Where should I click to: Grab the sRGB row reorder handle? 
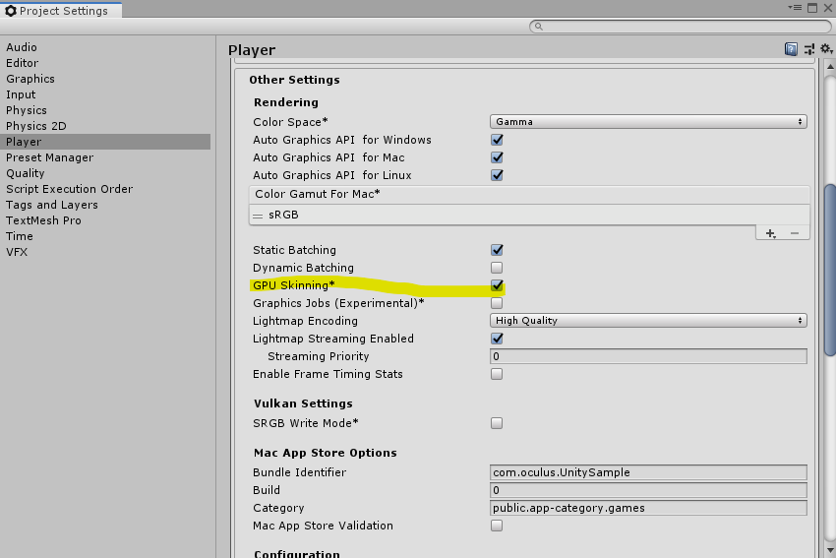coord(258,216)
